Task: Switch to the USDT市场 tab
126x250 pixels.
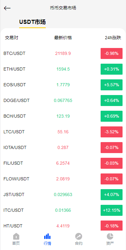Action: [x=33, y=22]
